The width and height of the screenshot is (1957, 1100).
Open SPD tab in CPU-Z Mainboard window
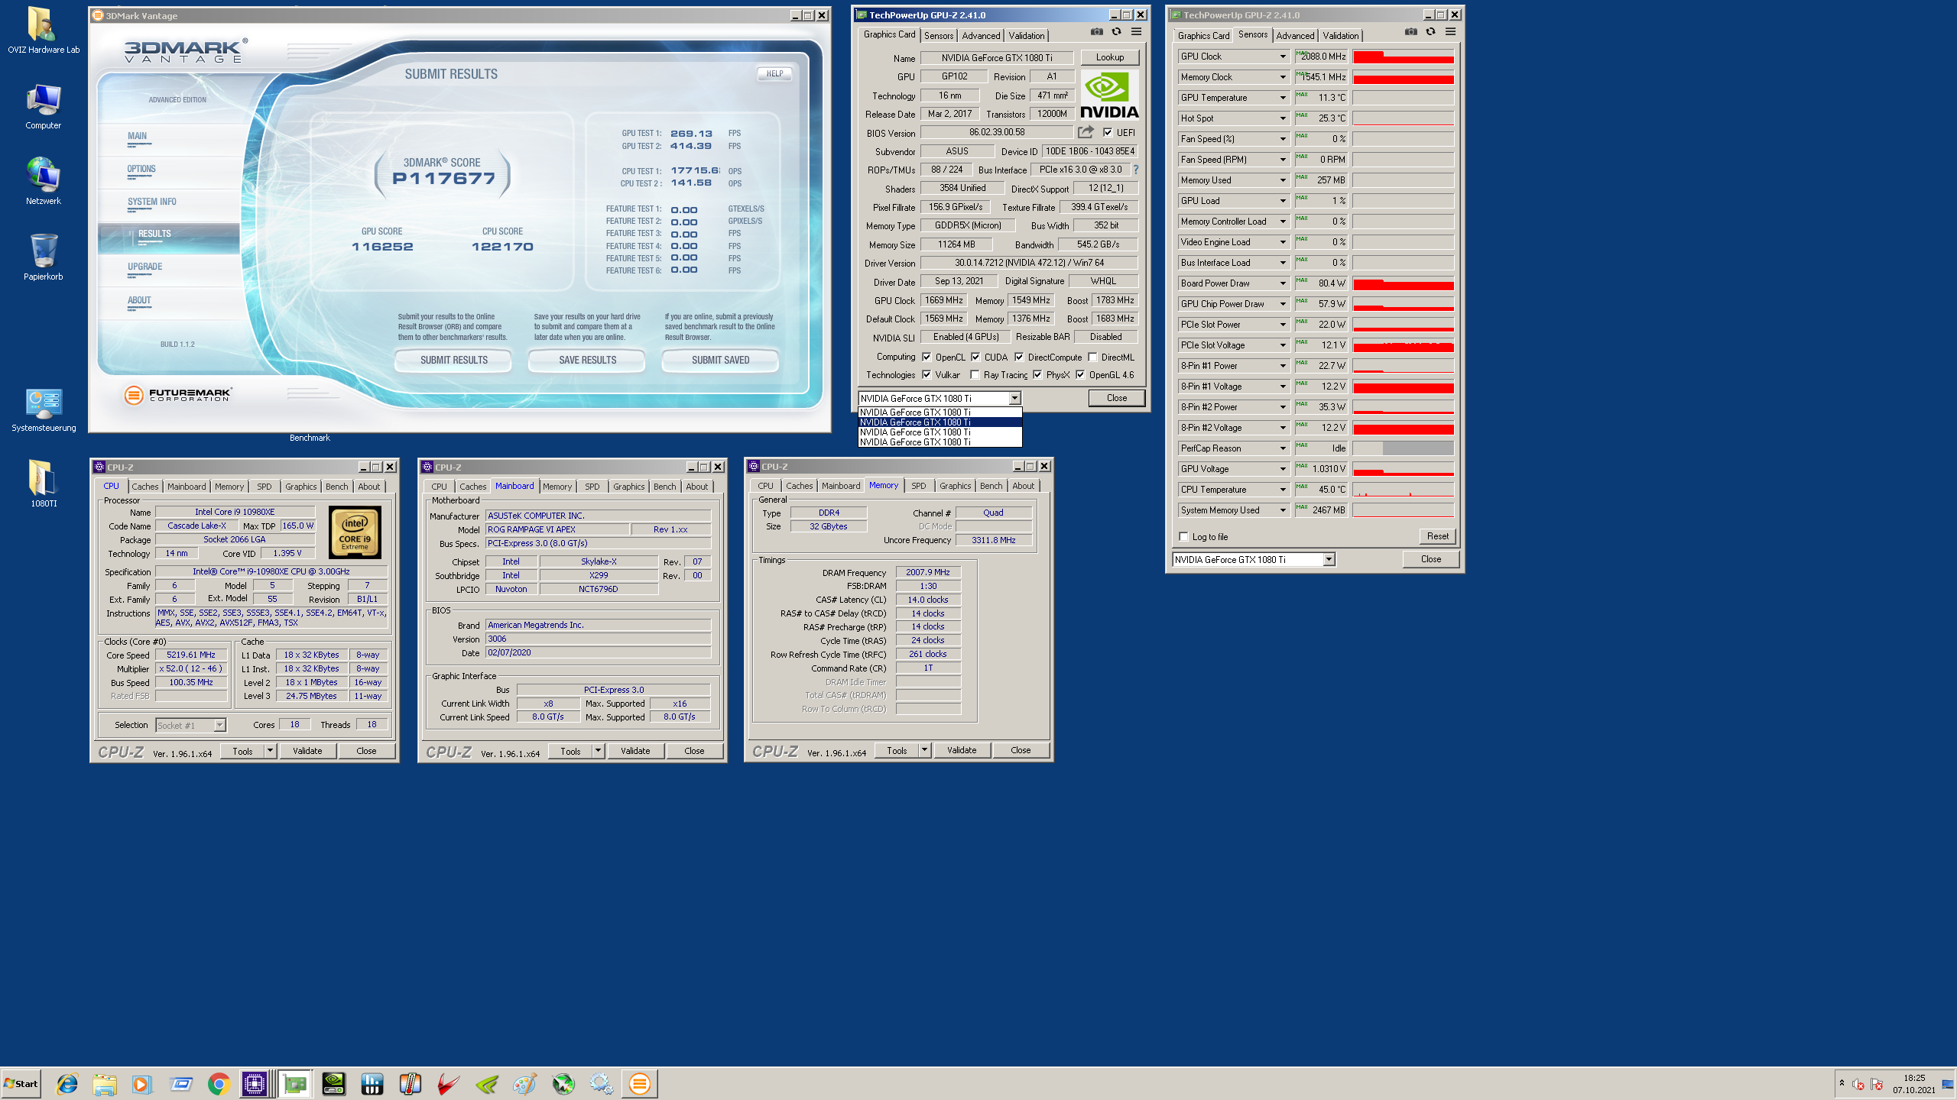[592, 486]
